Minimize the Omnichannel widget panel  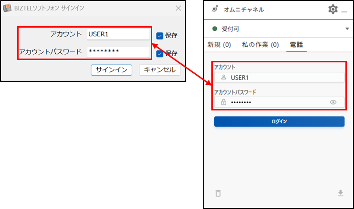(x=344, y=11)
